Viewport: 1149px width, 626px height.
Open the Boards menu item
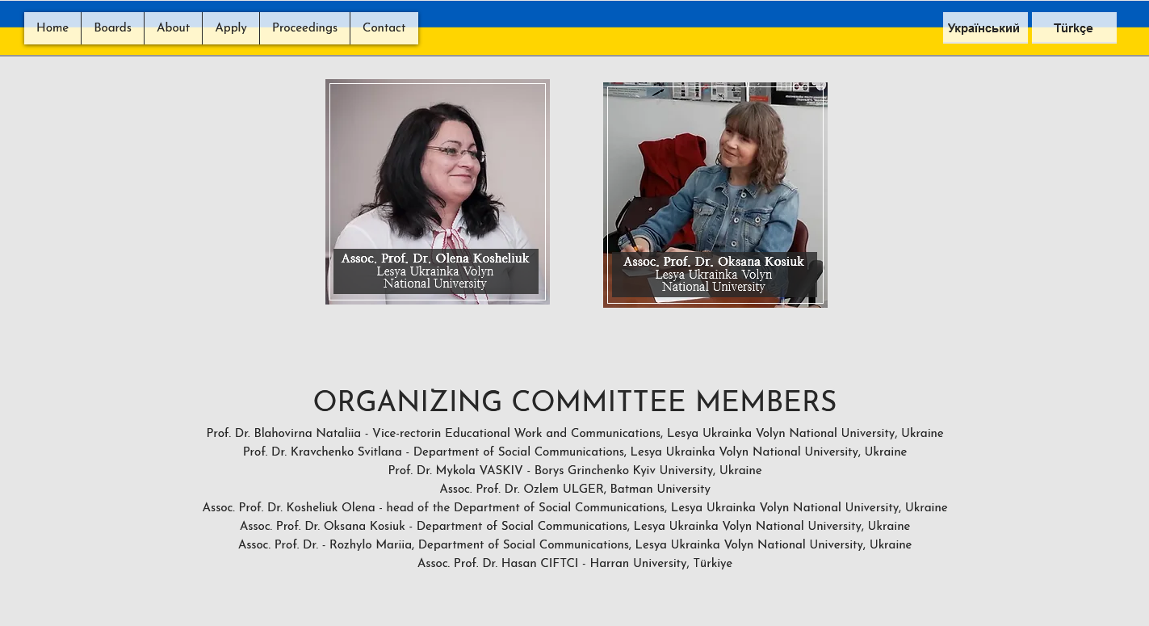pos(112,28)
